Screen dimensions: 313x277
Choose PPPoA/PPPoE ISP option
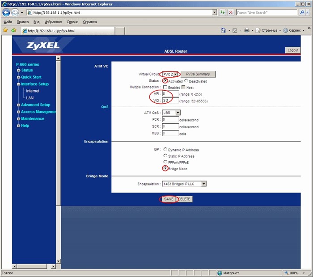click(x=165, y=162)
